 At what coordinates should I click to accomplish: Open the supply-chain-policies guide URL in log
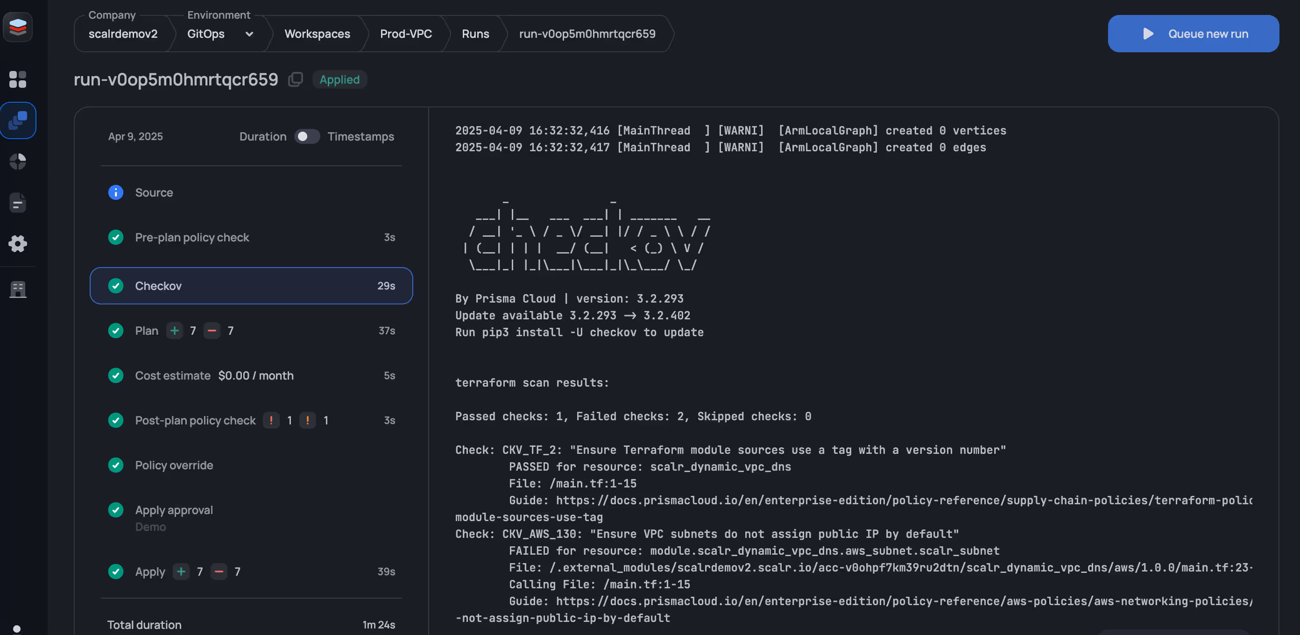(x=904, y=500)
